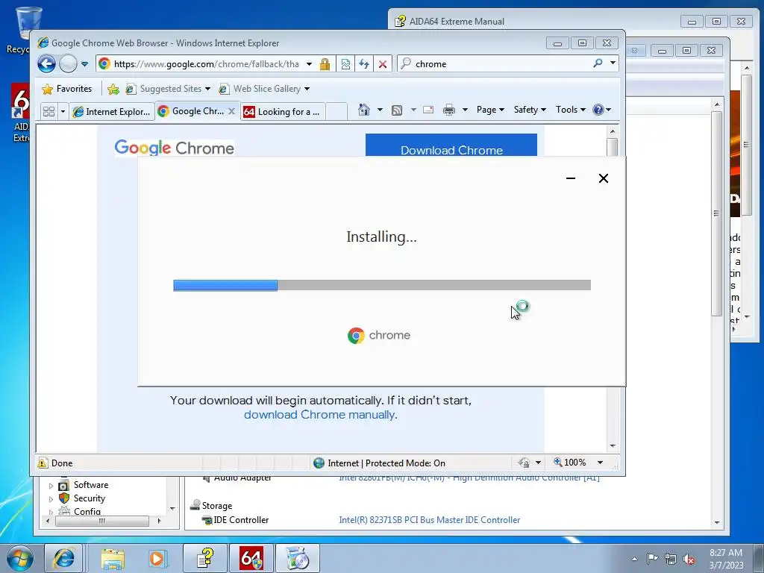Image resolution: width=764 pixels, height=573 pixels.
Task: Open a new blank tab in IE
Action: [336, 112]
